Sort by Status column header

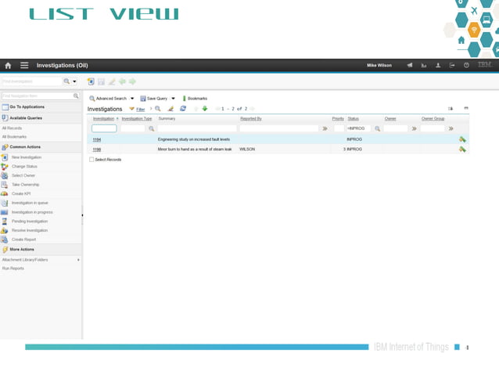click(353, 119)
